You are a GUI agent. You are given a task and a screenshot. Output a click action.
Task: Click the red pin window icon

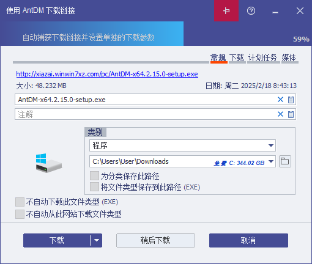[226, 10]
